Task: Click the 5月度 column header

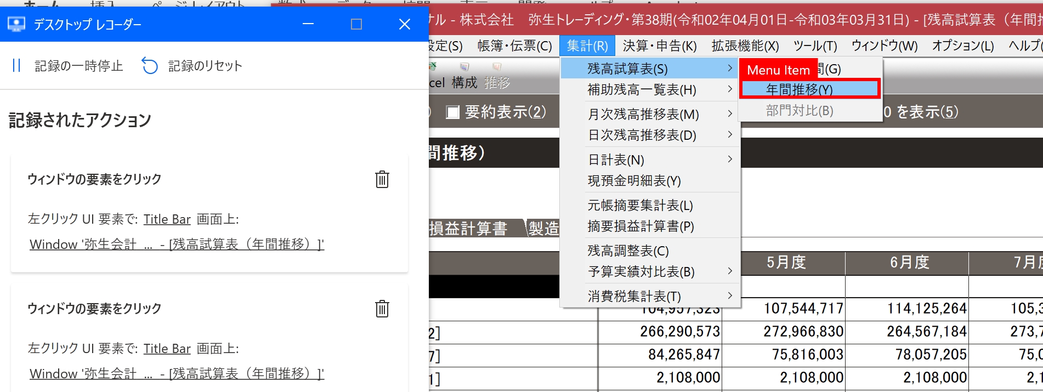Action: tap(786, 263)
